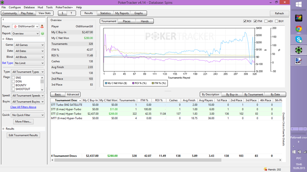The height and width of the screenshot is (172, 307).
Task: Open the Hud menu
Action: 40,7
